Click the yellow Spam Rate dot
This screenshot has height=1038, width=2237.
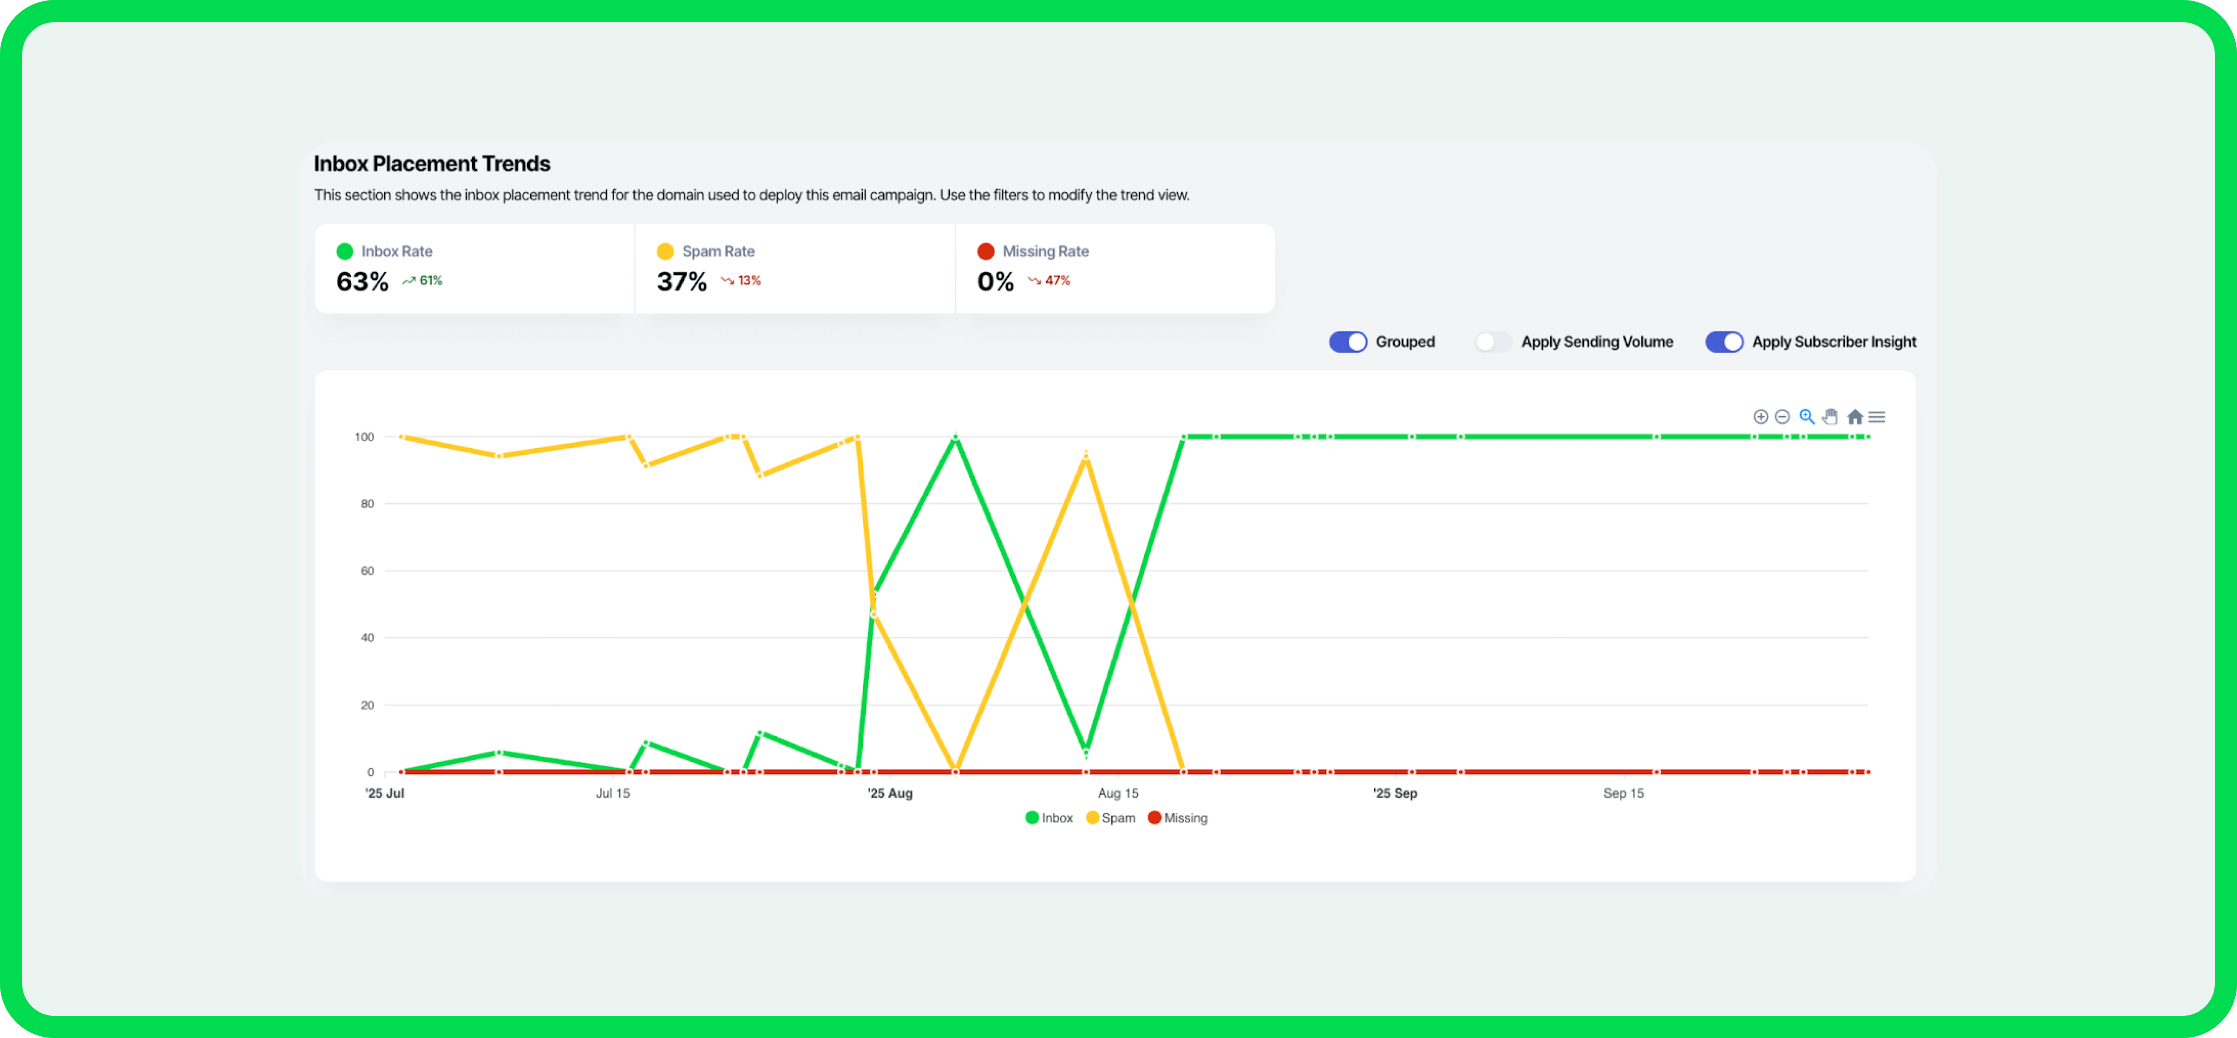[665, 252]
